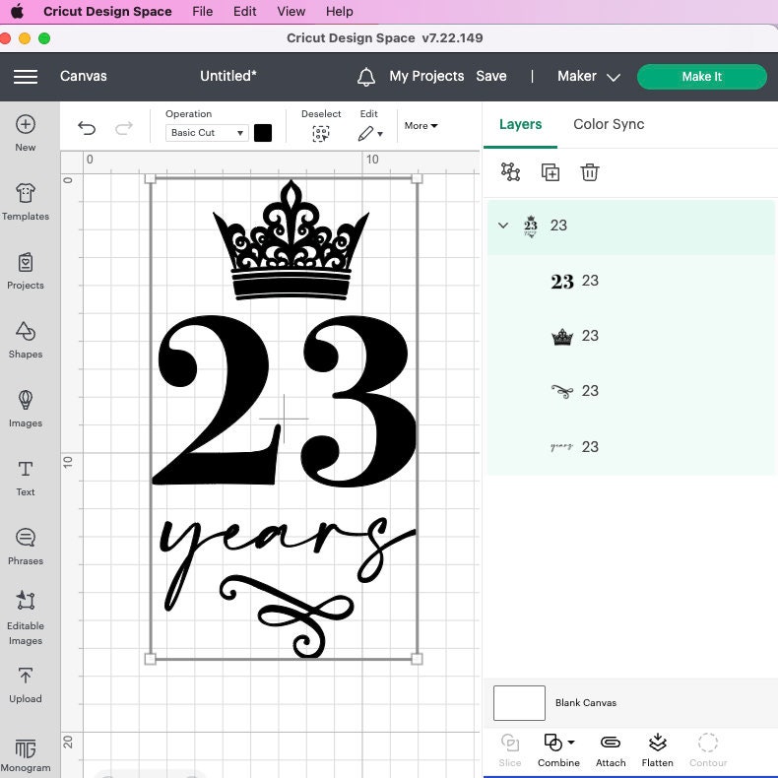Click the Flatten tool

tap(658, 750)
